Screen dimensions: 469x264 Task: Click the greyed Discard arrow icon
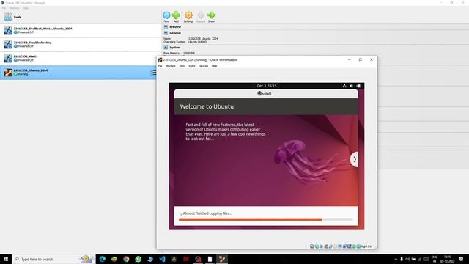pyautogui.click(x=201, y=16)
